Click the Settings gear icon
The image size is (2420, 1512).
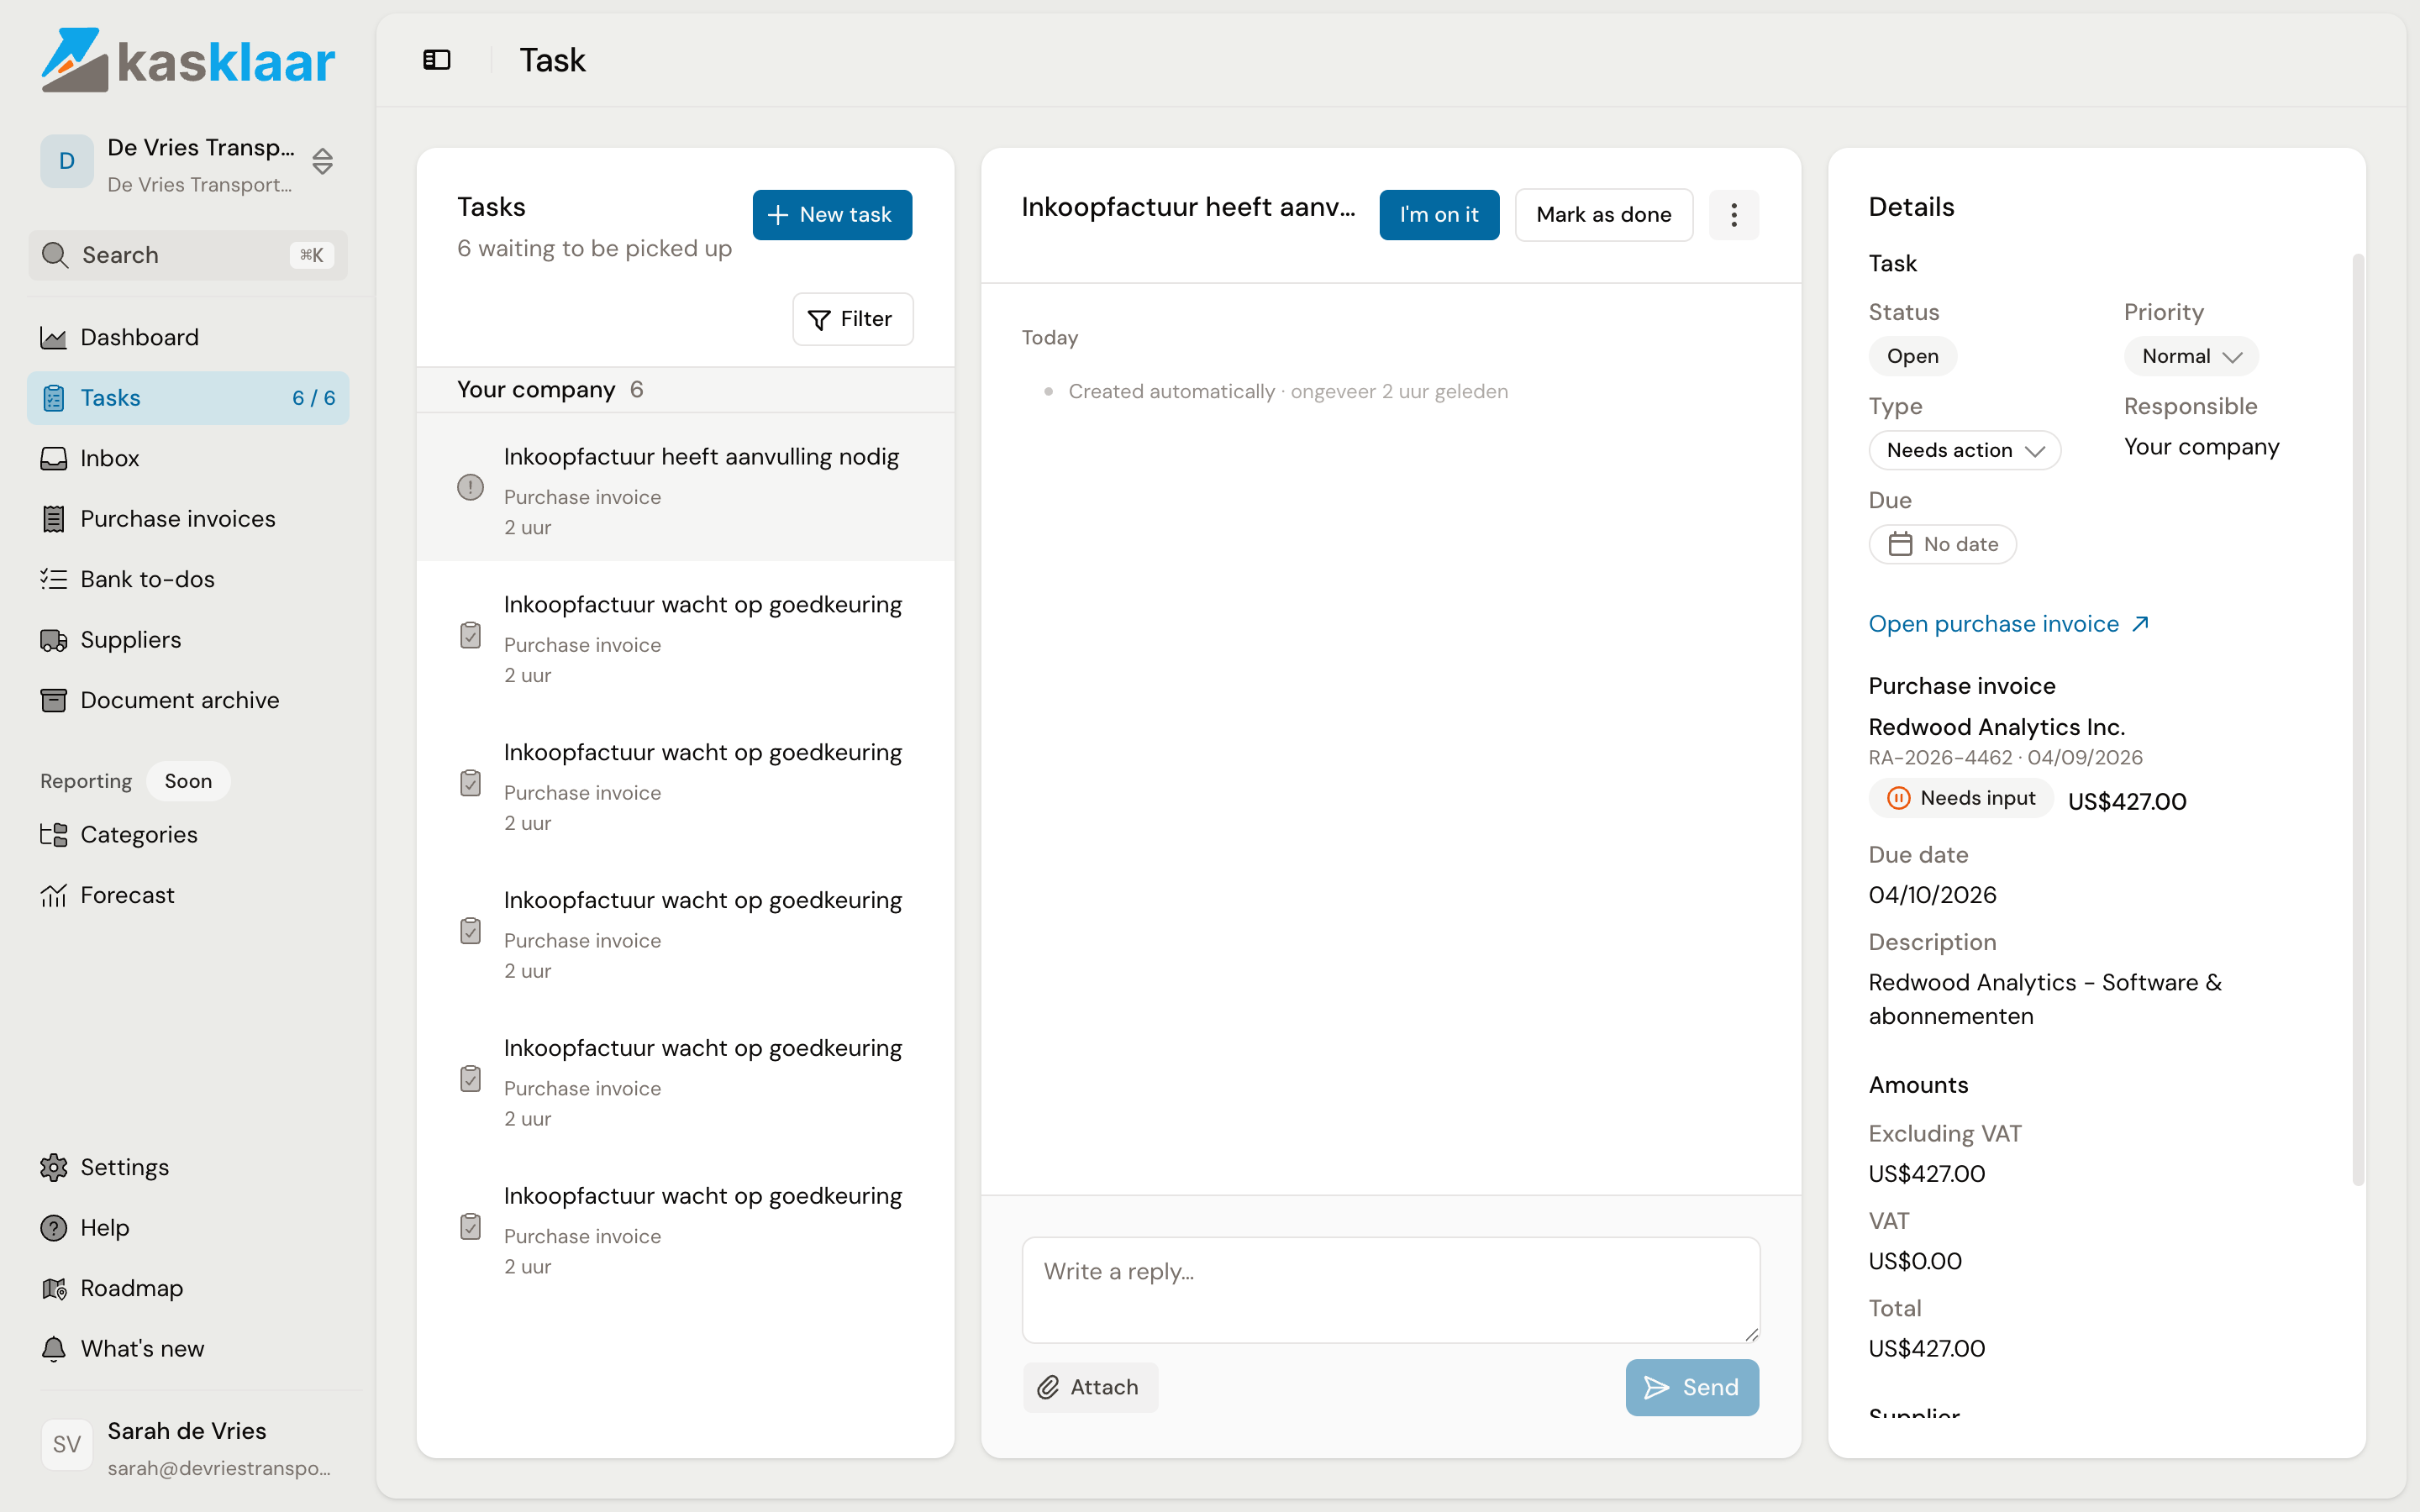pos(53,1167)
